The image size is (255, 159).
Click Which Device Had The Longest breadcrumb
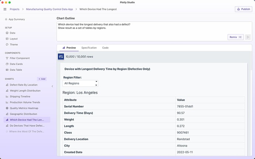(x=98, y=9)
